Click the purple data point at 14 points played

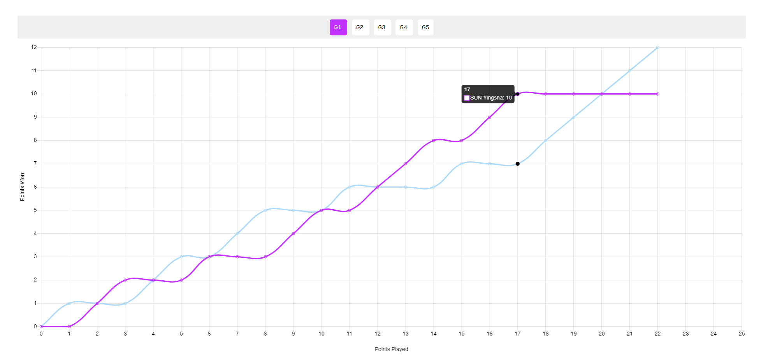coord(433,140)
